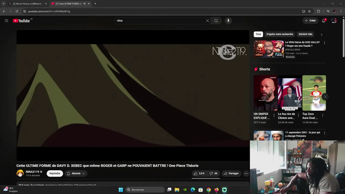Image resolution: width=345 pixels, height=194 pixels.
Task: Bookmark this page with star
Action: tap(309, 11)
